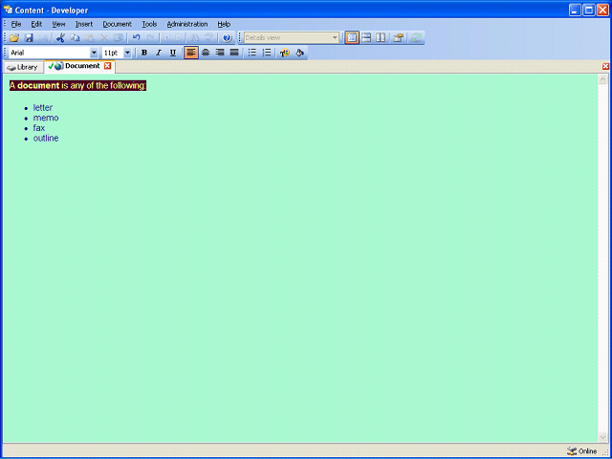Image resolution: width=612 pixels, height=459 pixels.
Task: Click the Content - Developer title bar icon
Action: click(8, 10)
